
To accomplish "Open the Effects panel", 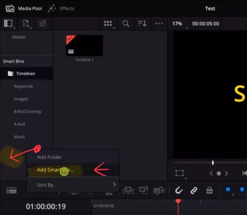I will tap(61, 9).
